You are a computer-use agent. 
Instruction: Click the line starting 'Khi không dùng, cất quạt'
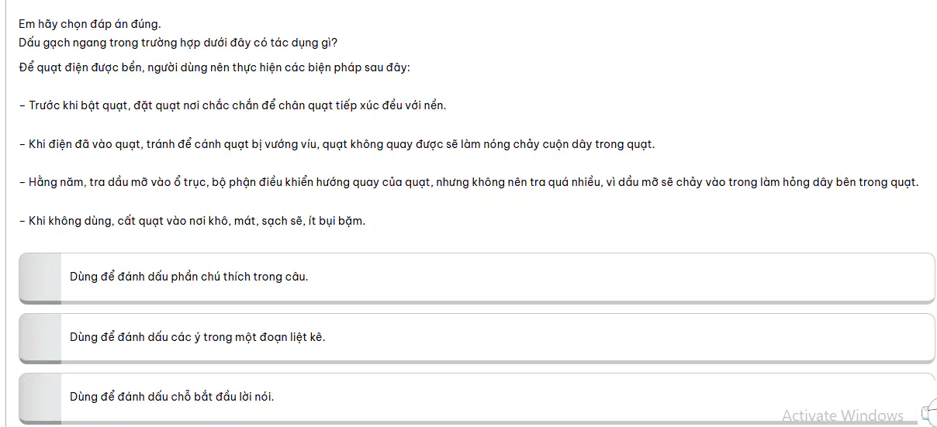192,221
